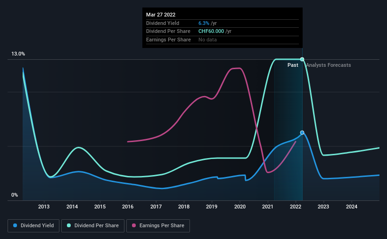Click the 2015 x-axis label
This screenshot has height=239, width=387.
100,207
